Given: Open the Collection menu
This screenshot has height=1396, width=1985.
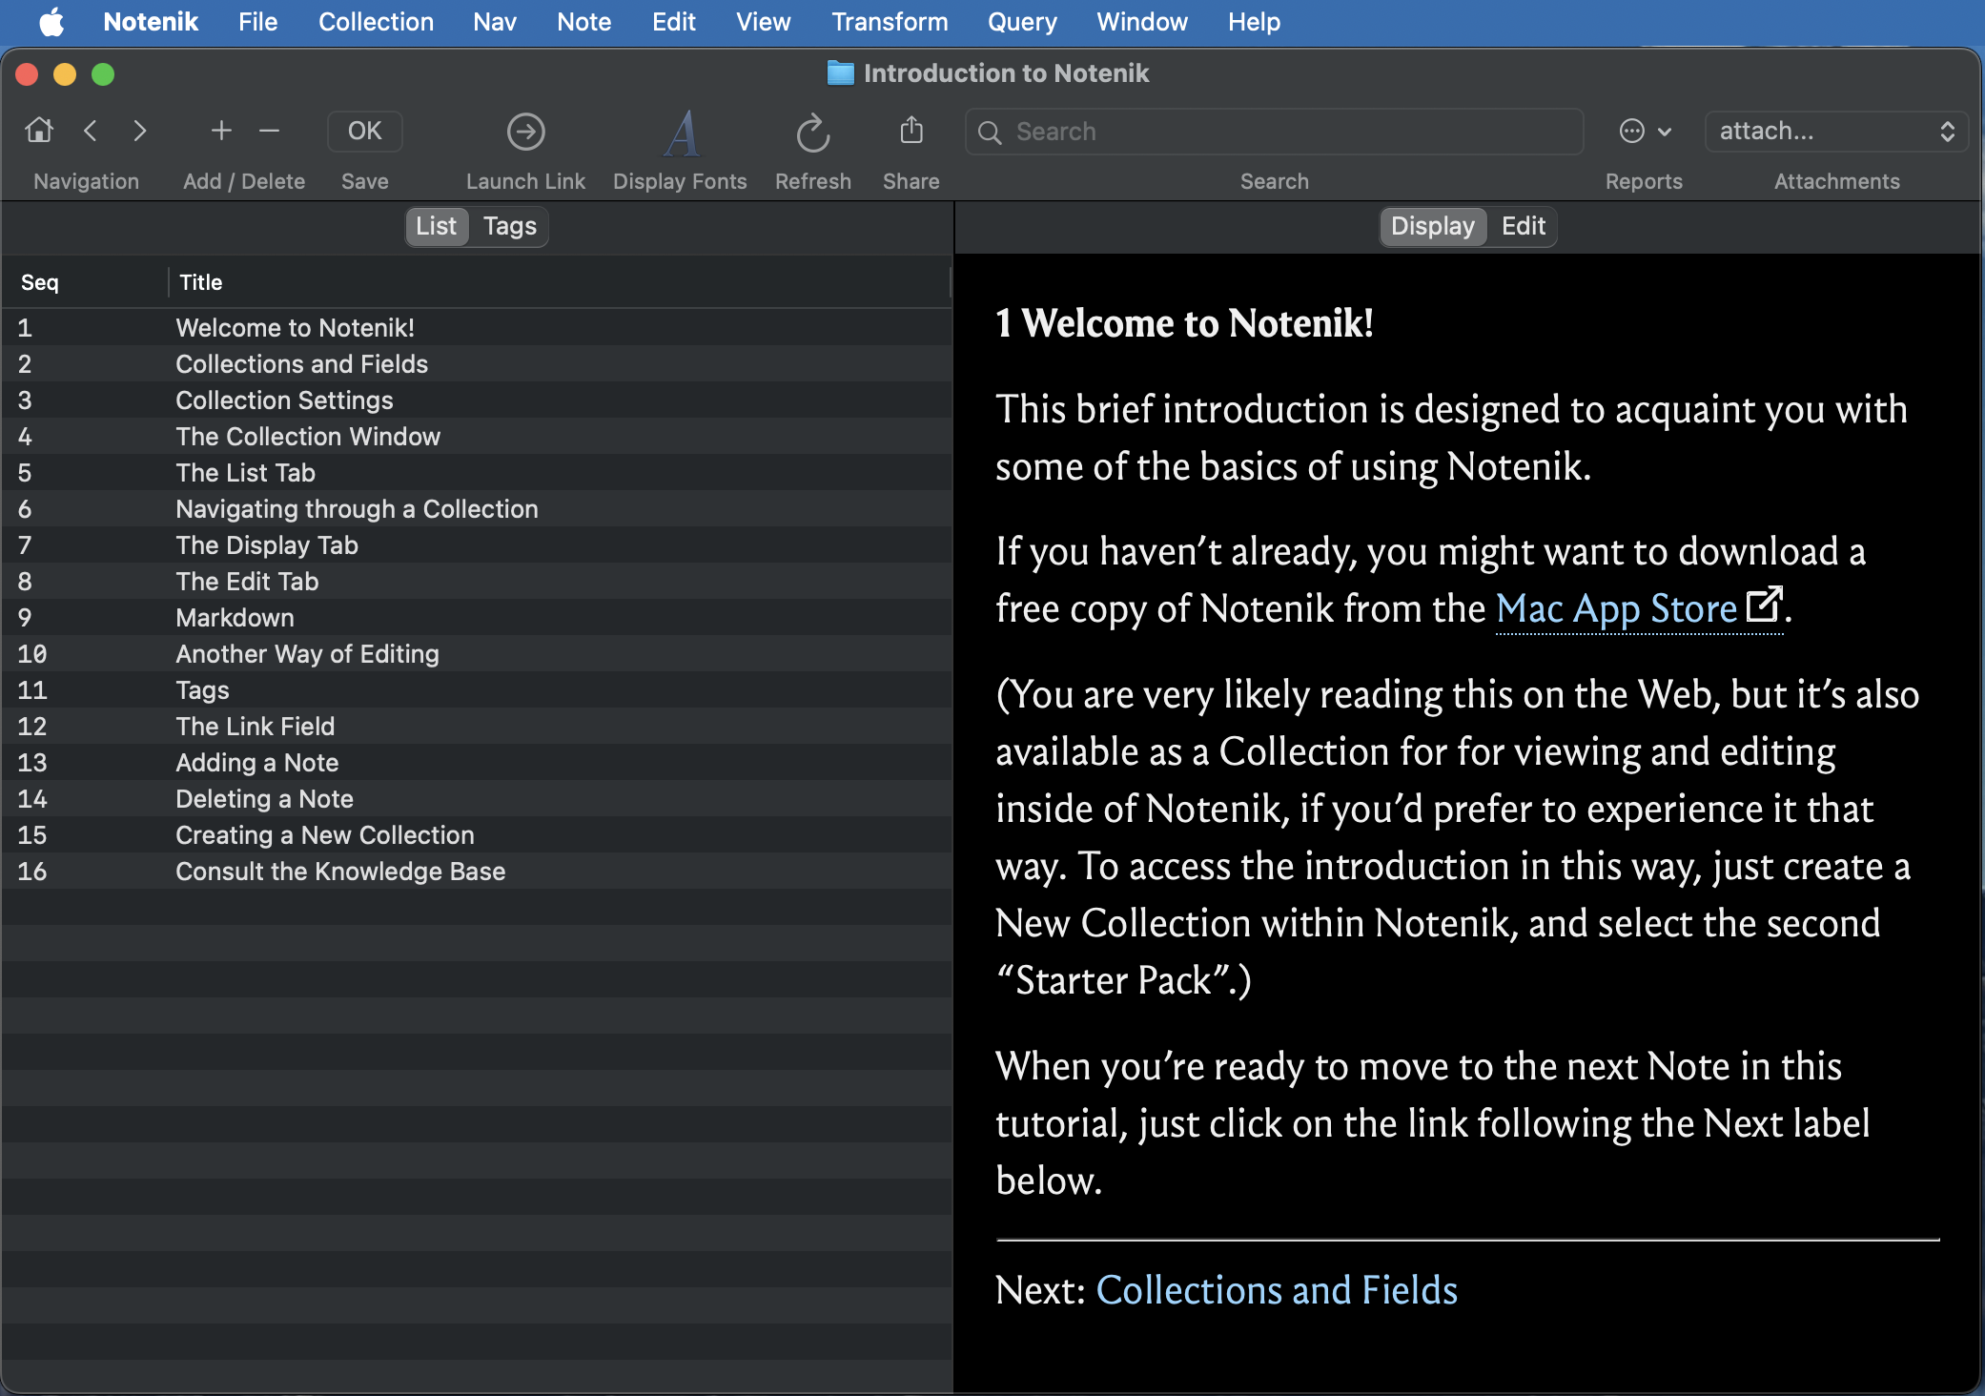Looking at the screenshot, I should [376, 22].
